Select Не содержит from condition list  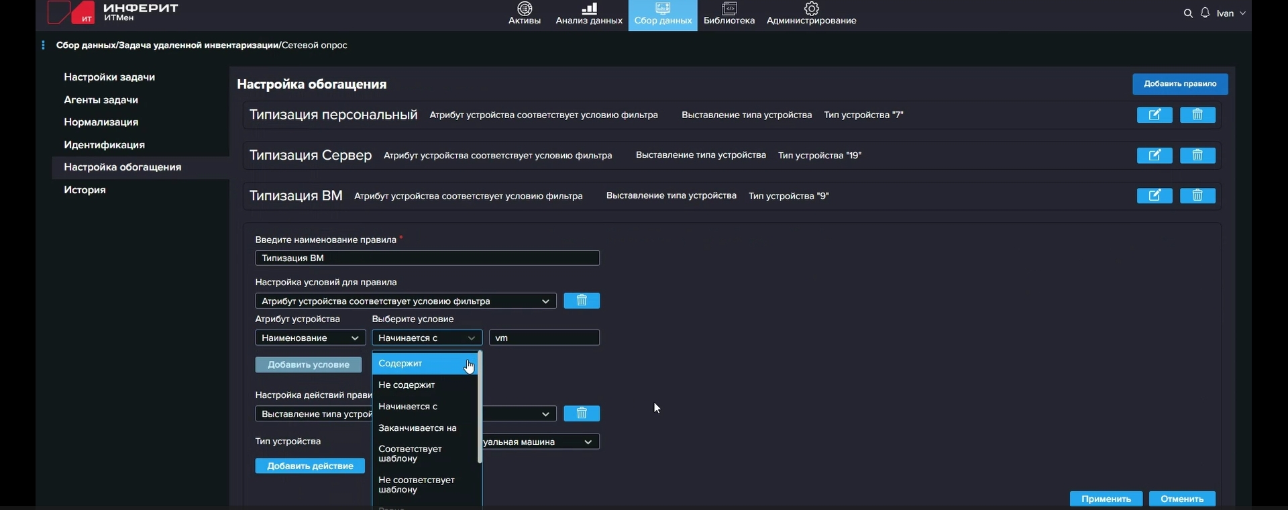[x=407, y=385]
